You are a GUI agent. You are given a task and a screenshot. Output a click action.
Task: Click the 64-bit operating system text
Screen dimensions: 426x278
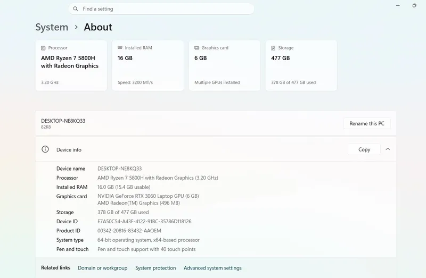tap(149, 240)
